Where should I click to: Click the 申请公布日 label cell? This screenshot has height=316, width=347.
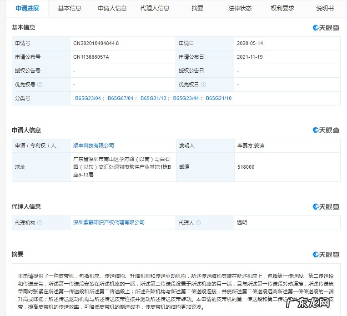coord(205,57)
